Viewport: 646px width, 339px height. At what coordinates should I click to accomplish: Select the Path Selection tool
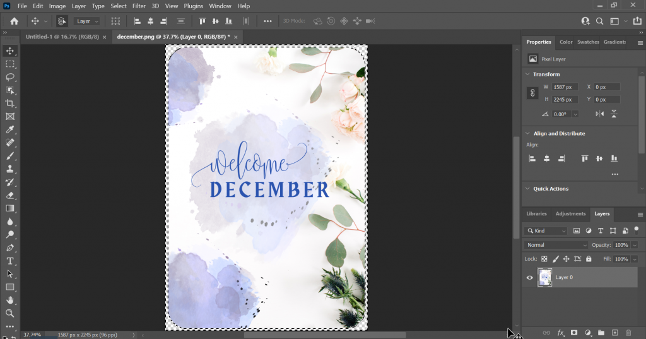pyautogui.click(x=10, y=274)
